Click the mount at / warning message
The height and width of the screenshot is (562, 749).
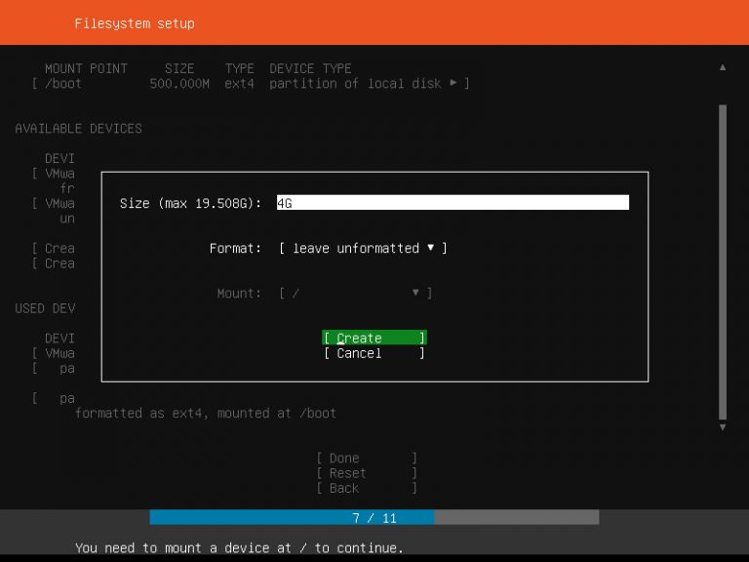pos(239,547)
